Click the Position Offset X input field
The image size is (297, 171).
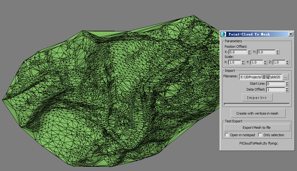[x=238, y=52]
